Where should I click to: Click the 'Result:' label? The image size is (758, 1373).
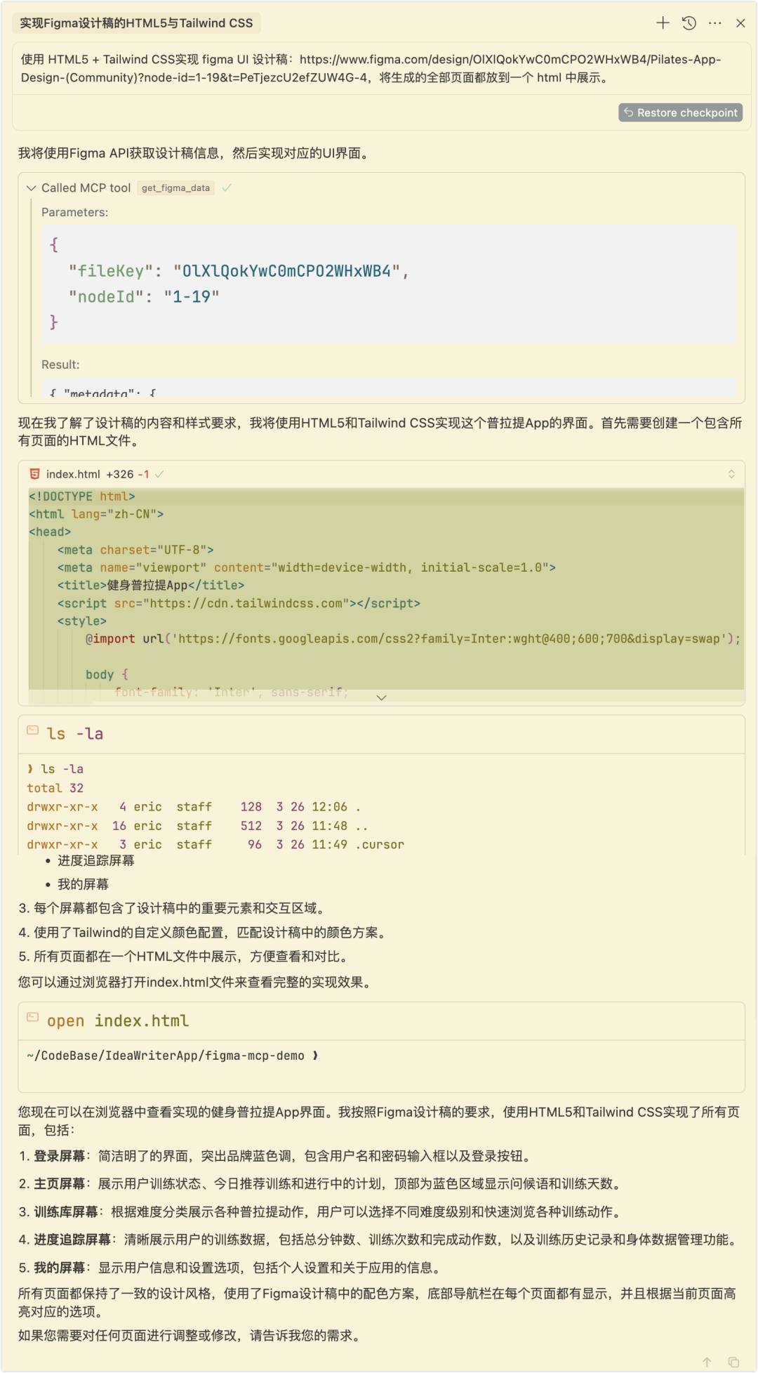click(60, 364)
